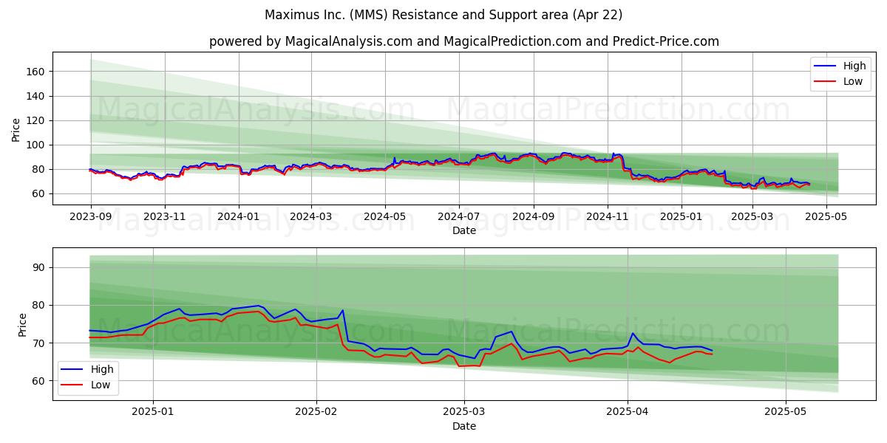Click the '2024-09' date label on the top chart
887x443 pixels.
pos(533,217)
